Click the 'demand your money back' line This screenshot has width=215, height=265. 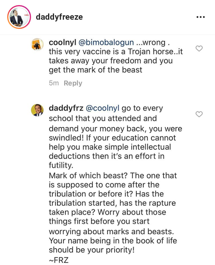tap(115, 129)
